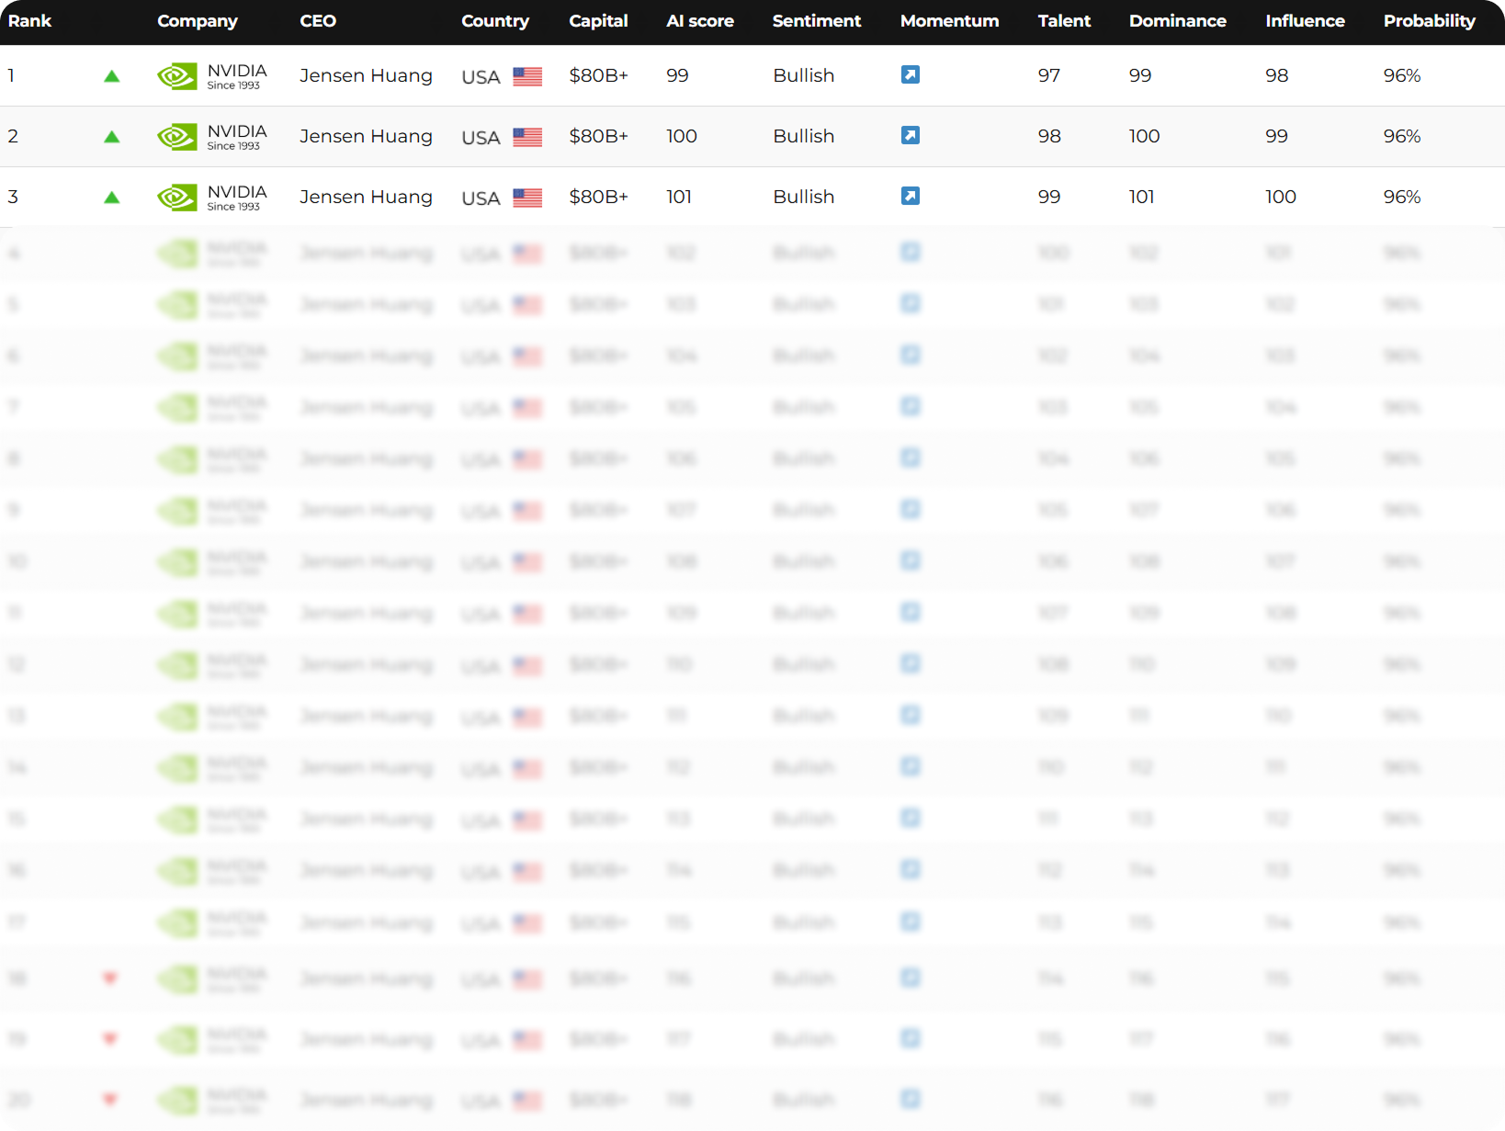Sort by the Probability column header
This screenshot has width=1505, height=1131.
click(1429, 21)
